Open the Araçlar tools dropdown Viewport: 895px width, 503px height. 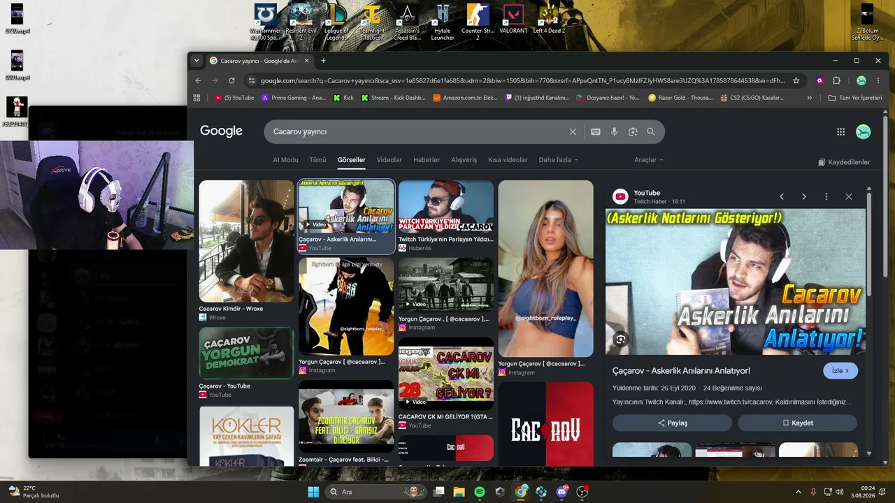[x=648, y=160]
